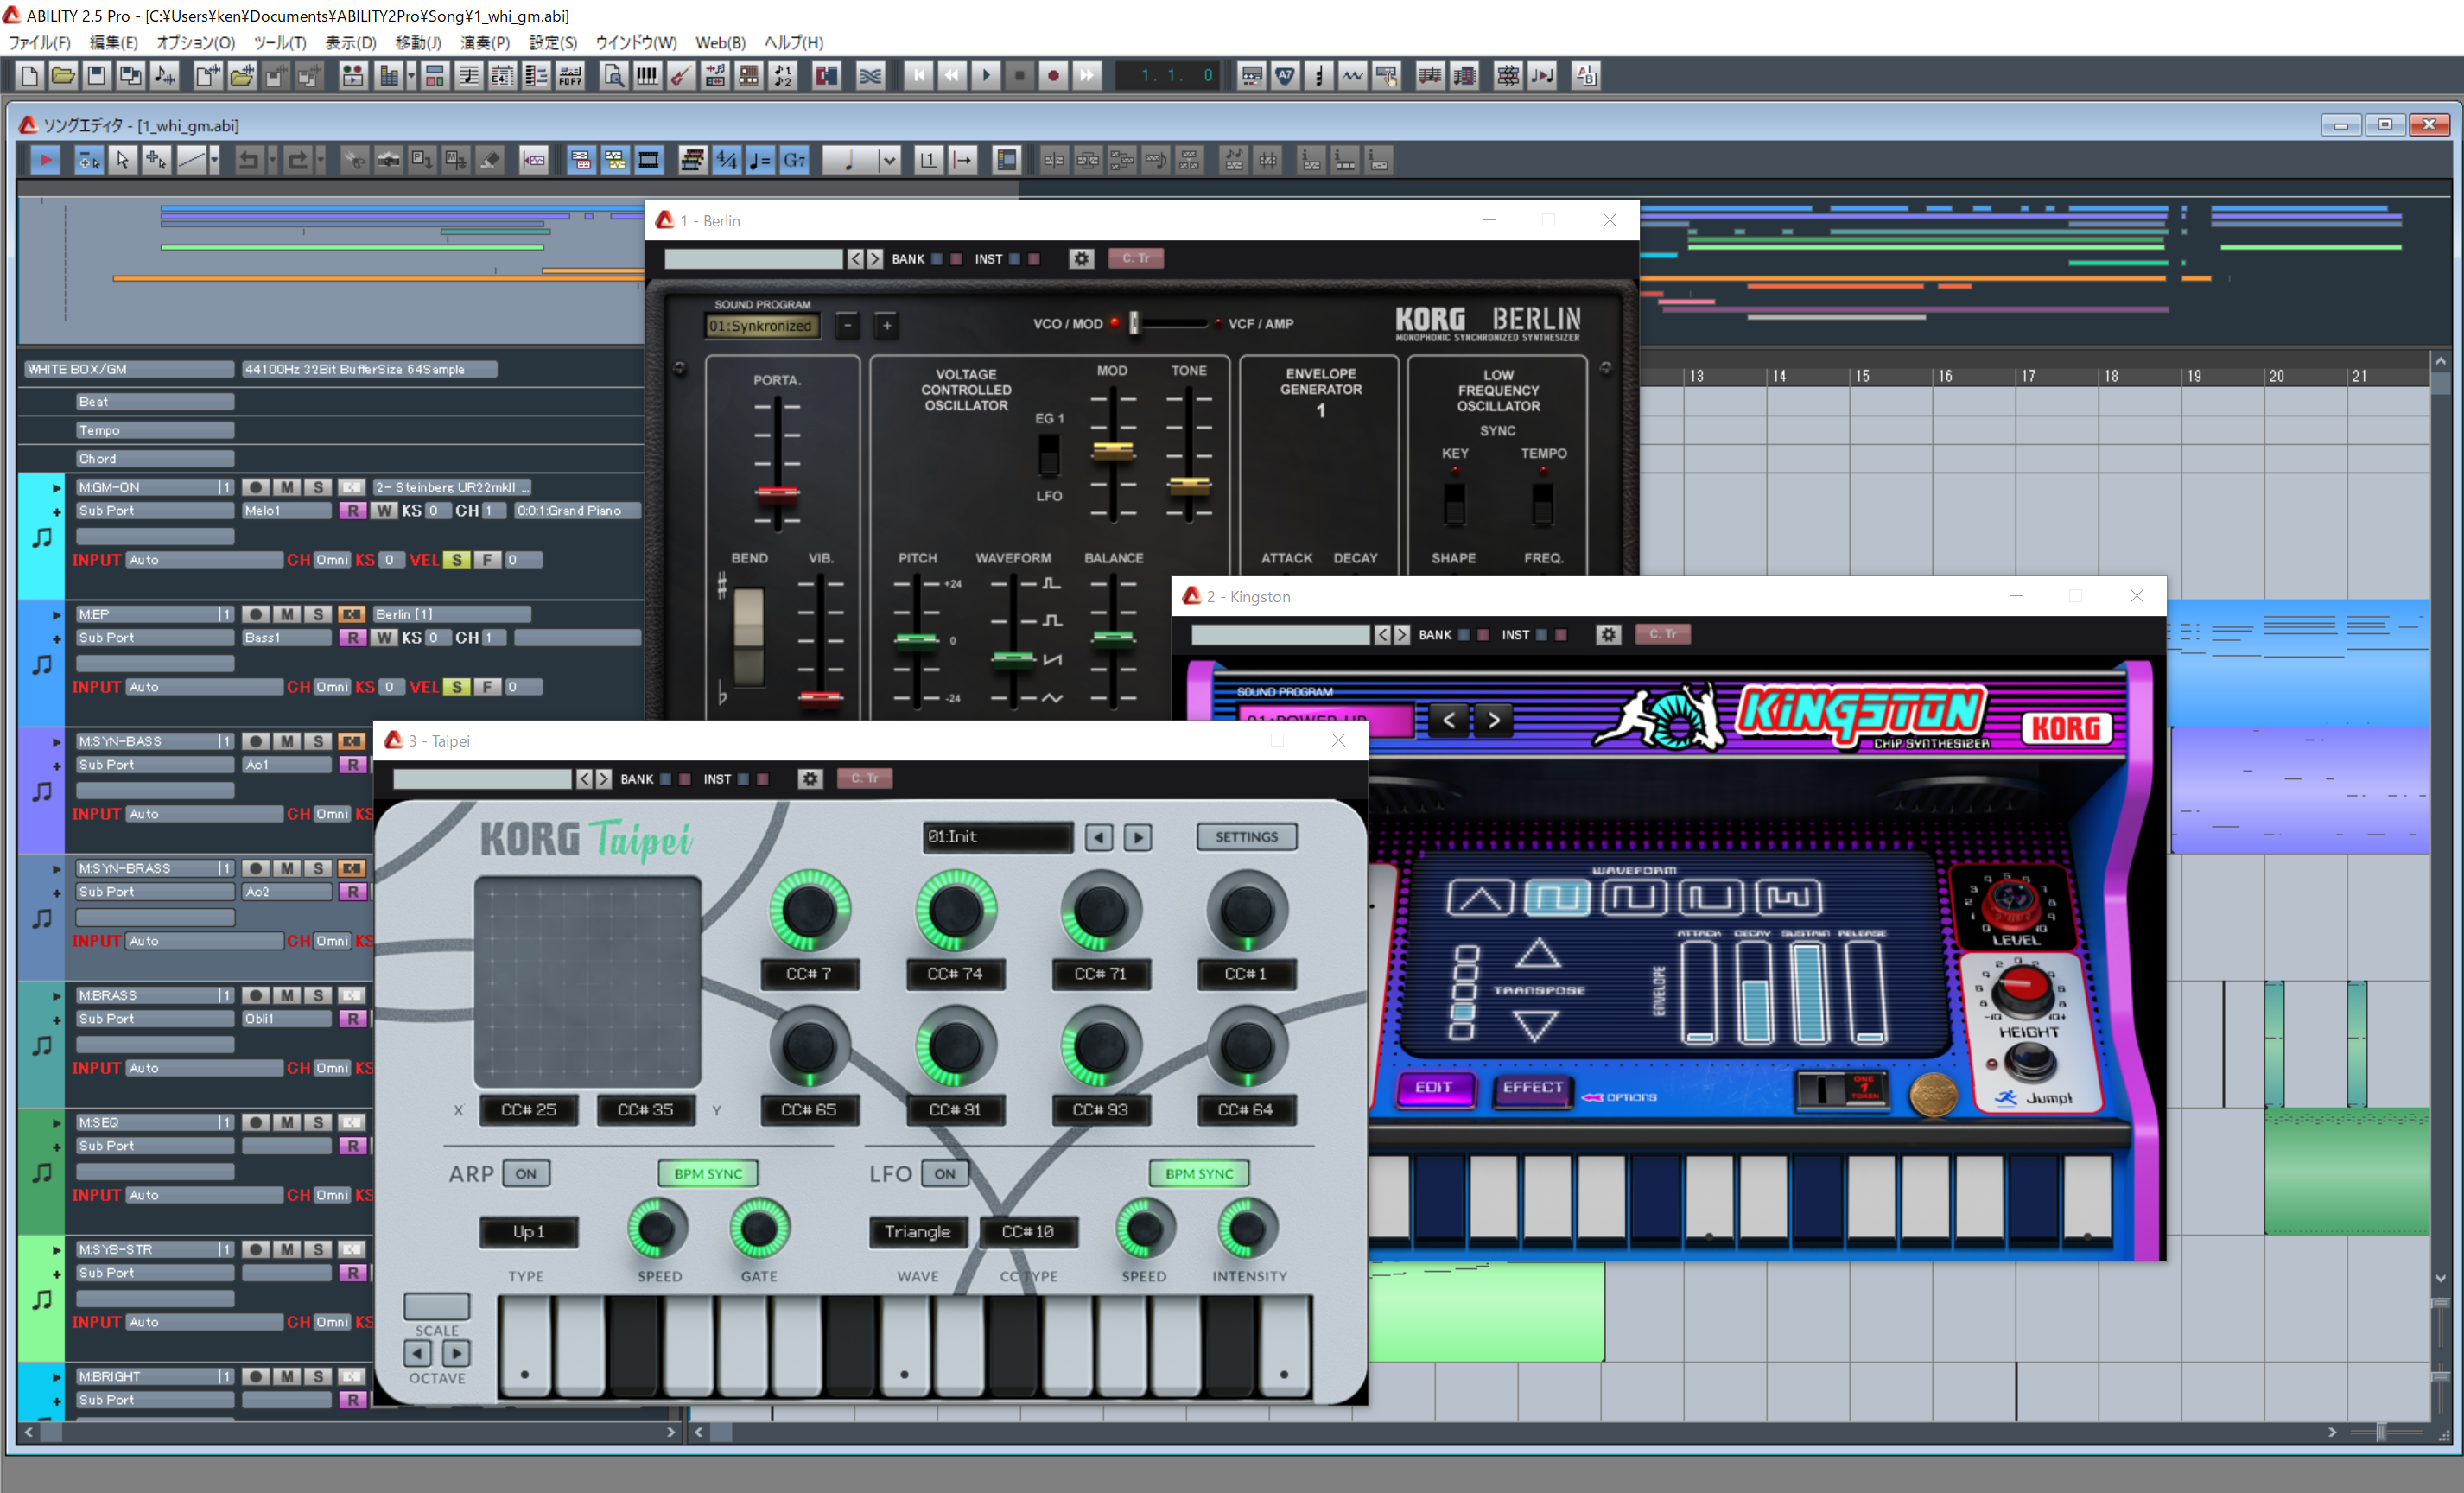Click the Kingston gold coin button
This screenshot has width=2464, height=1493.
pyautogui.click(x=1934, y=1096)
